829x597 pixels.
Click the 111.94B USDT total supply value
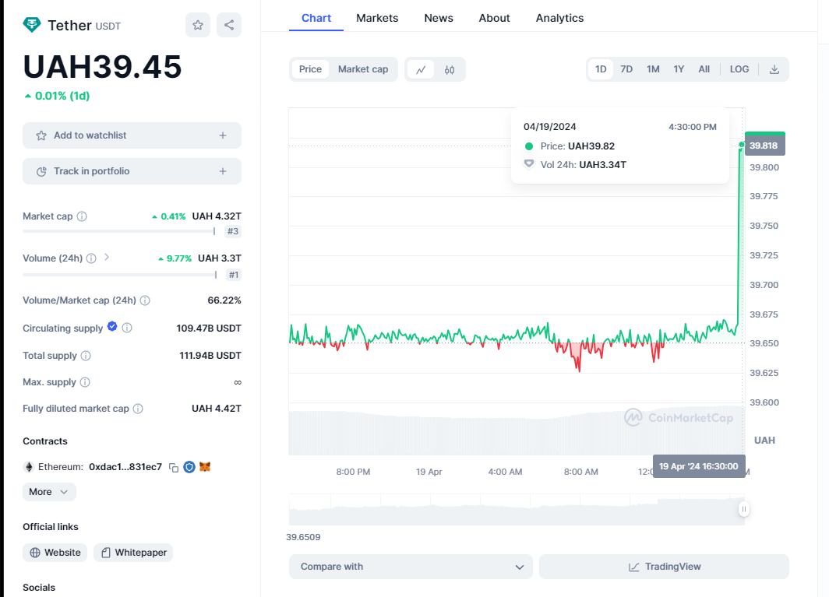tap(210, 356)
